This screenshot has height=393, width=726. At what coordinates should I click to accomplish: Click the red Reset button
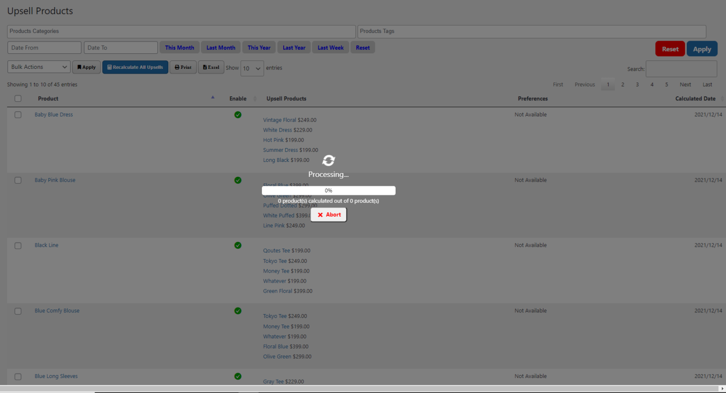670,49
